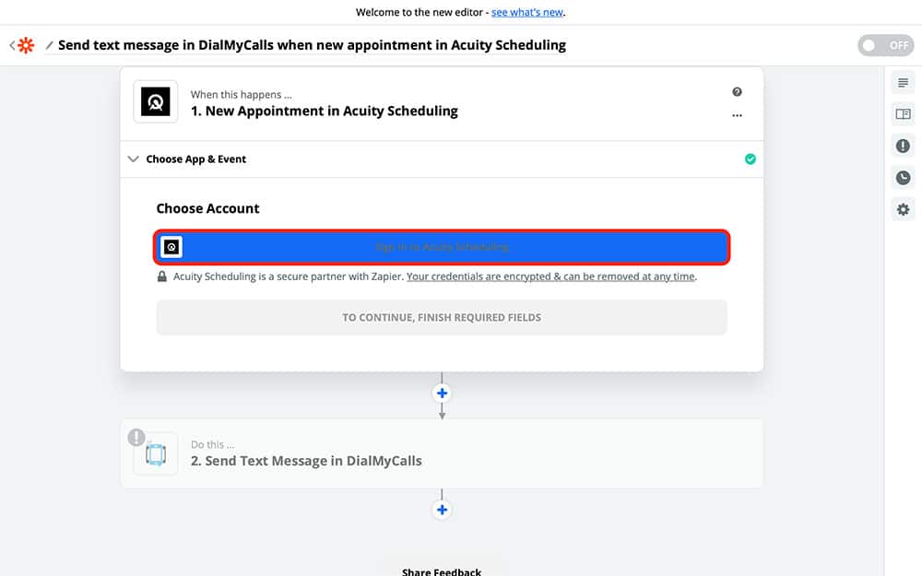
Task: Open the guide book icon in sidebar
Action: pos(903,114)
